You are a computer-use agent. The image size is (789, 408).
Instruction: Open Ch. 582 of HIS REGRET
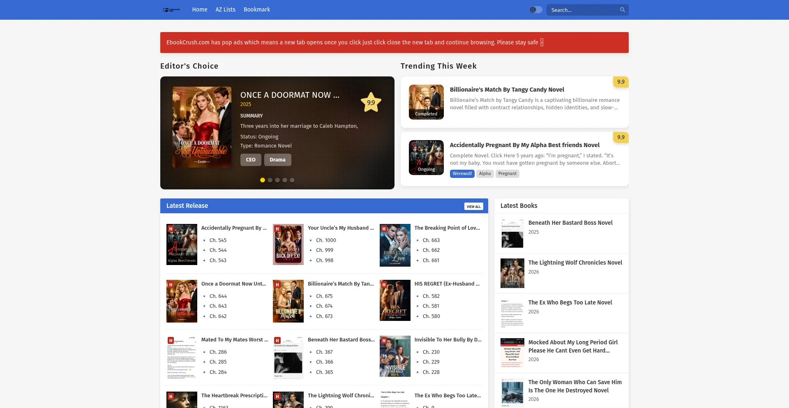(431, 296)
